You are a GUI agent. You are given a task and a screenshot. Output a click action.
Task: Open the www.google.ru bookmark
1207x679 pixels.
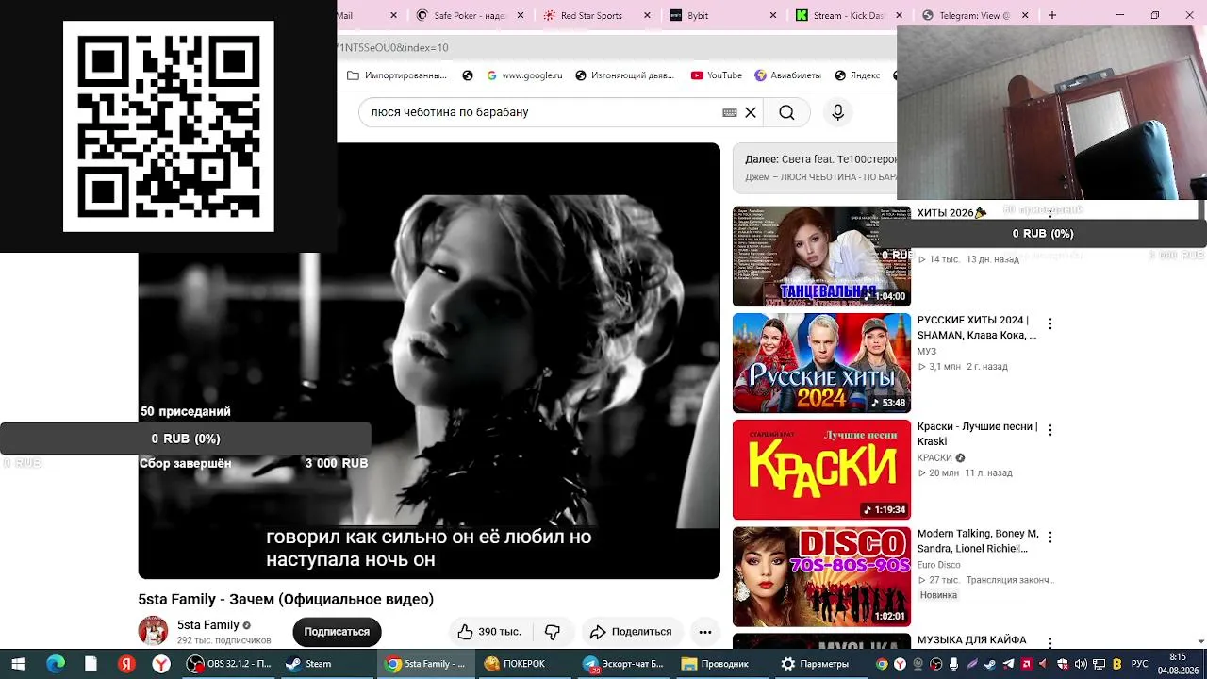524,75
